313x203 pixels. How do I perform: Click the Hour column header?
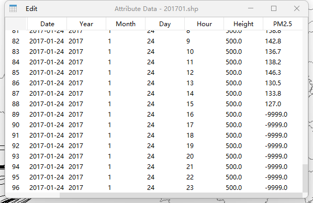[204, 24]
